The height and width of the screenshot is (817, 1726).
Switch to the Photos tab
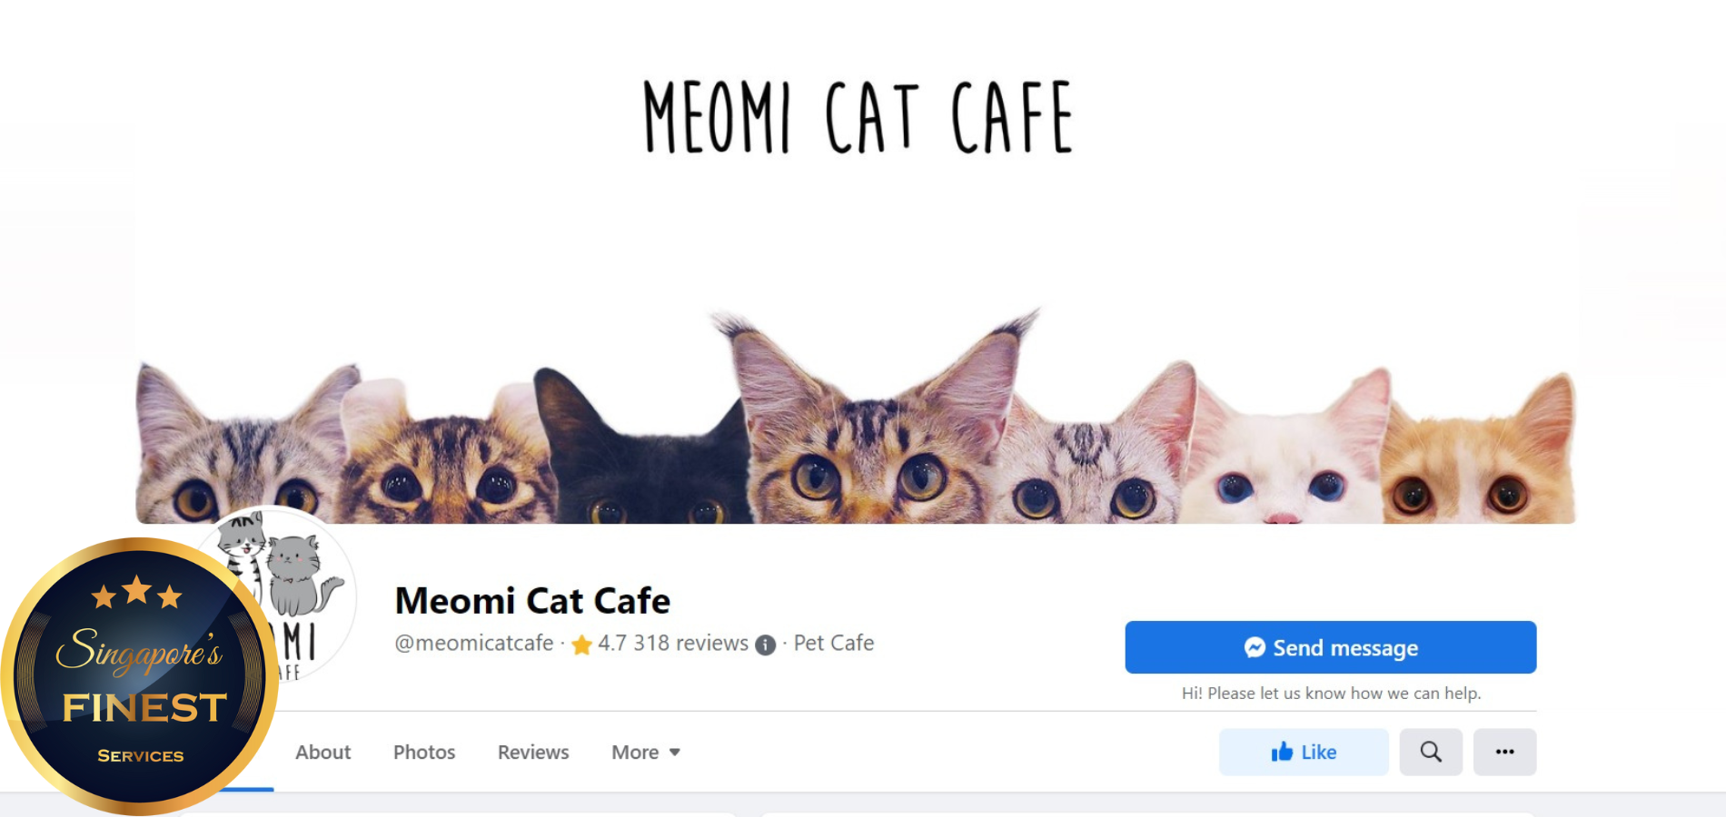click(424, 752)
